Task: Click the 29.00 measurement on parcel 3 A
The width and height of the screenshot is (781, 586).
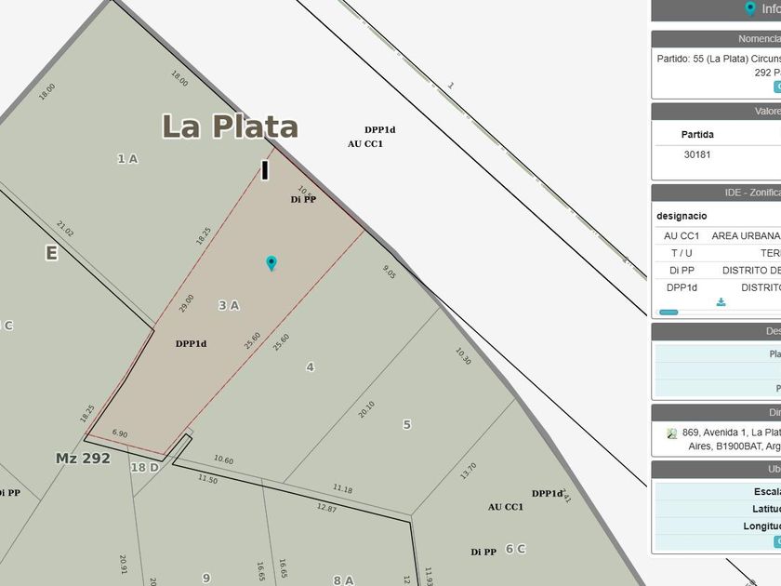Action: (186, 303)
